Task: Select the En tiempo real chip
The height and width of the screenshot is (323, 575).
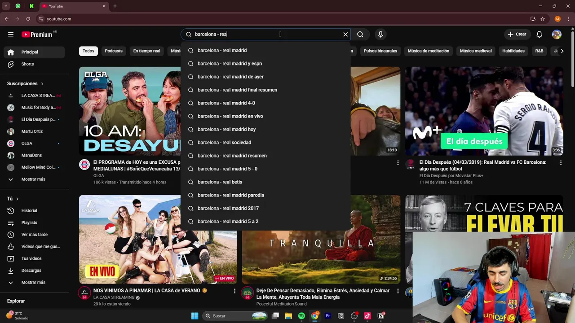Action: point(146,51)
